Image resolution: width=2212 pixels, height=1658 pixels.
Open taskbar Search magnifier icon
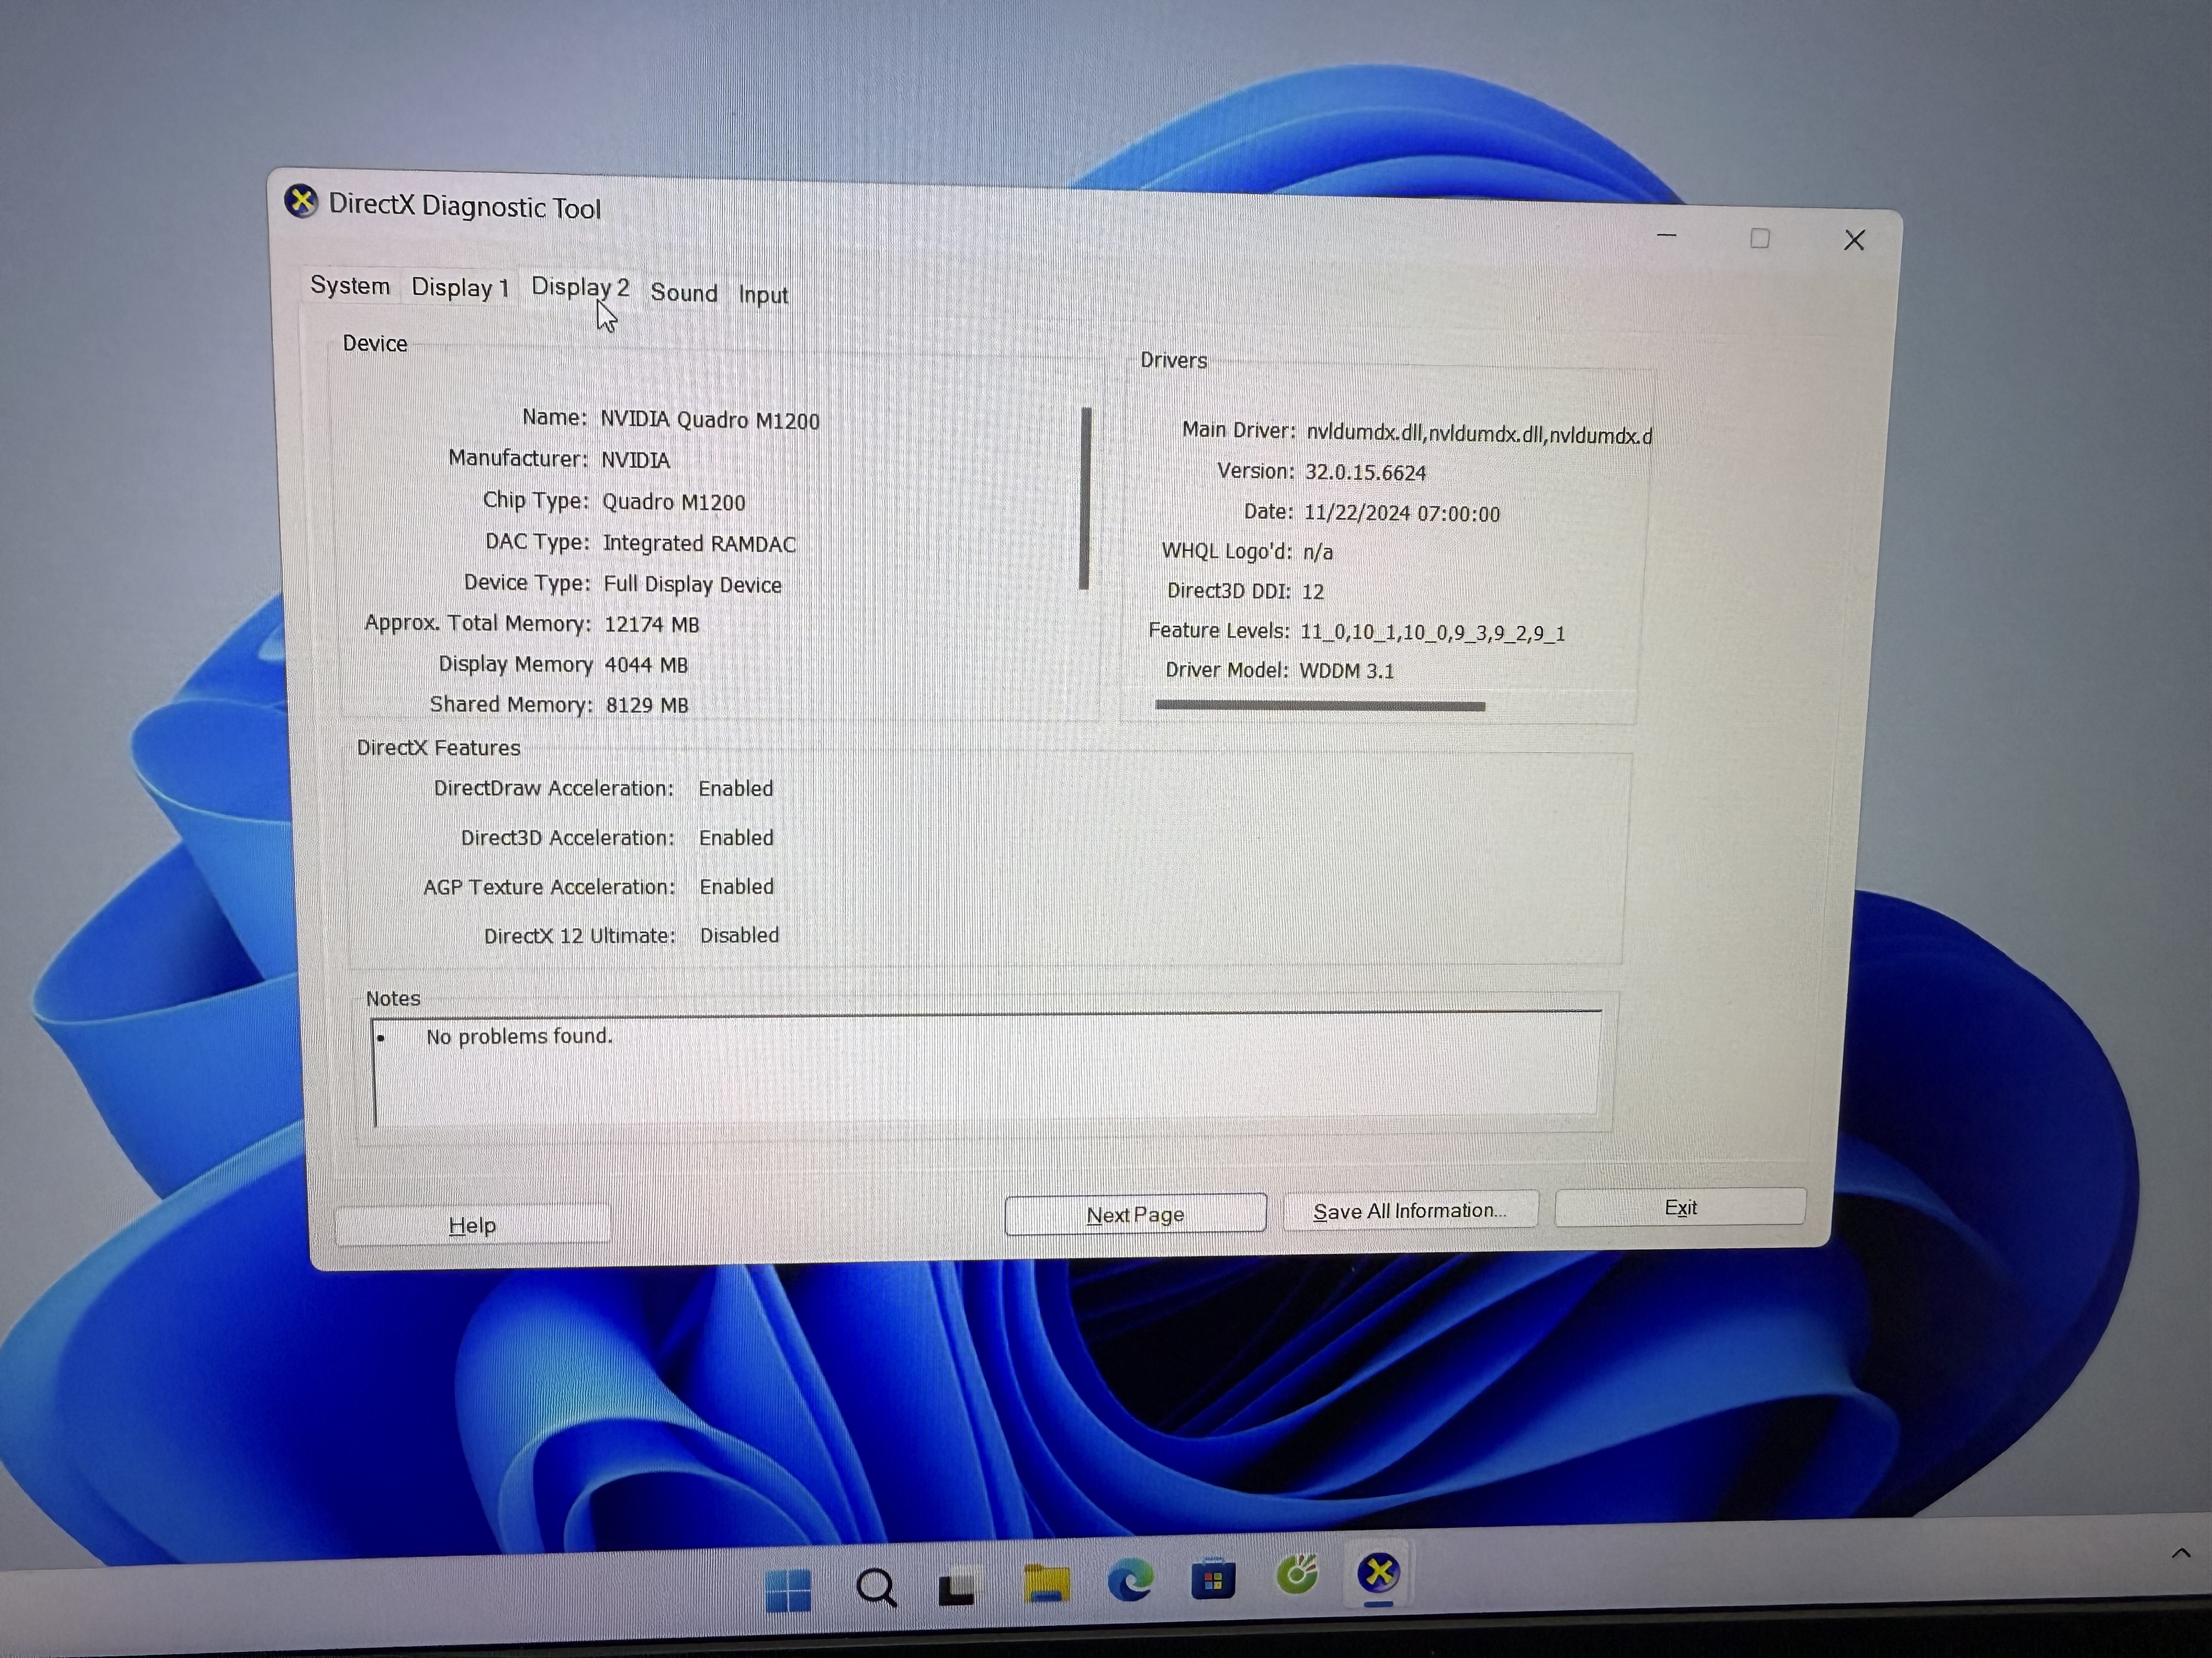pos(876,1586)
